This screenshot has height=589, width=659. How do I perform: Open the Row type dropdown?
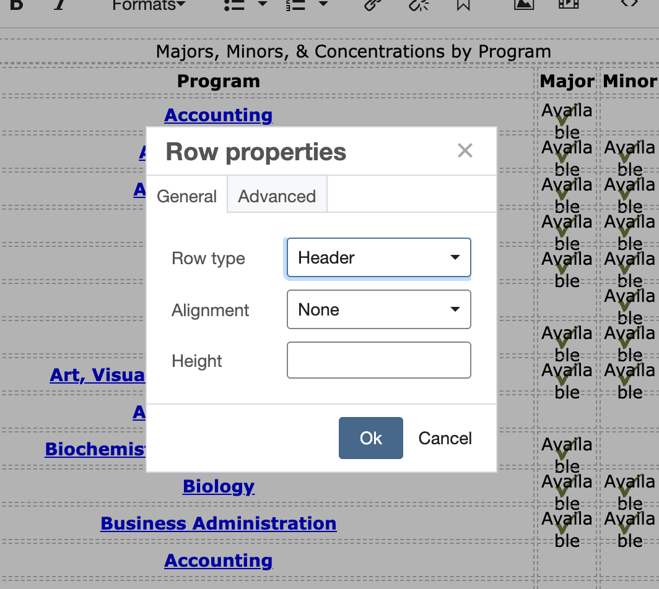tap(378, 257)
